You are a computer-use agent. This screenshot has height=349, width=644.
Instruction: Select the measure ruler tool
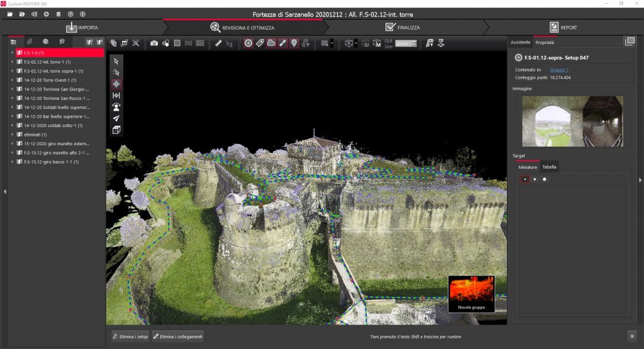[218, 43]
